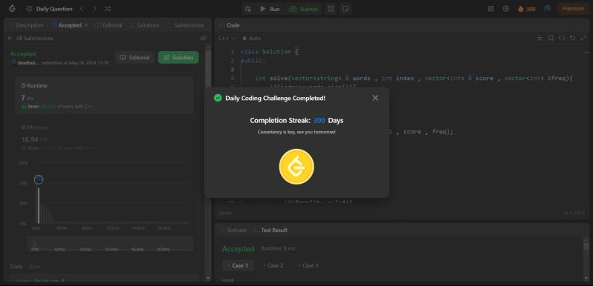Select the Test Result tab
The height and width of the screenshot is (286, 593).
[270, 230]
